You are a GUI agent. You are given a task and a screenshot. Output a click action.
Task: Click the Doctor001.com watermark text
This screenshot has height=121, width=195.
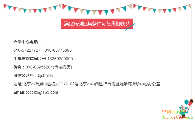(x=177, y=117)
